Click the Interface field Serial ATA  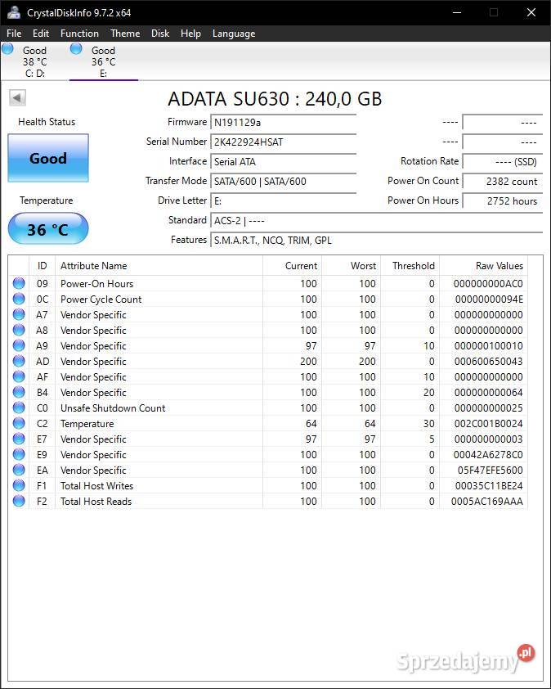pyautogui.click(x=283, y=162)
